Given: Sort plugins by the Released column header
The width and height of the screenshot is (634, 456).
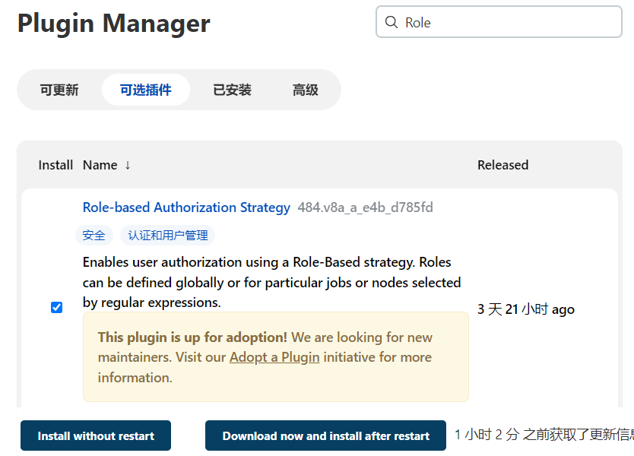Looking at the screenshot, I should pyautogui.click(x=502, y=165).
